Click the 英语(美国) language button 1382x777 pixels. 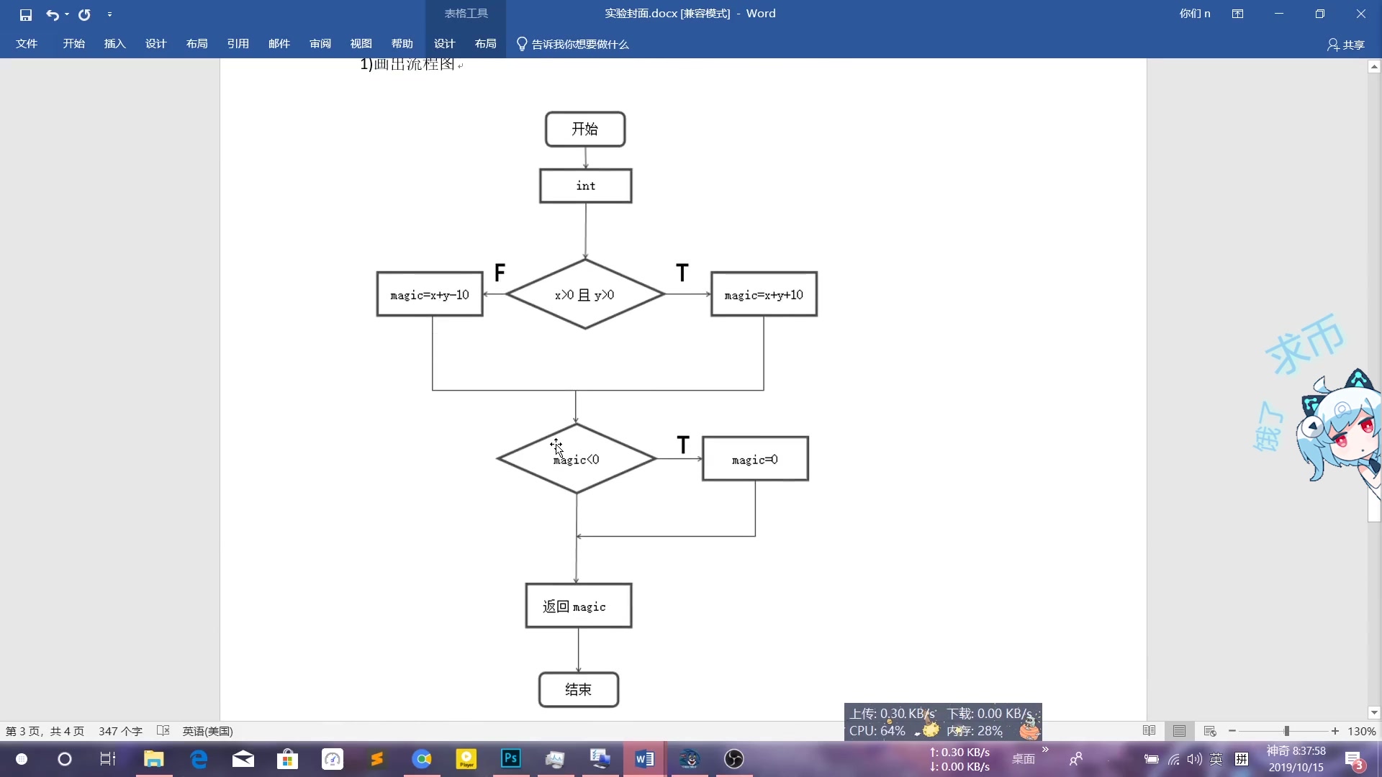pyautogui.click(x=207, y=731)
